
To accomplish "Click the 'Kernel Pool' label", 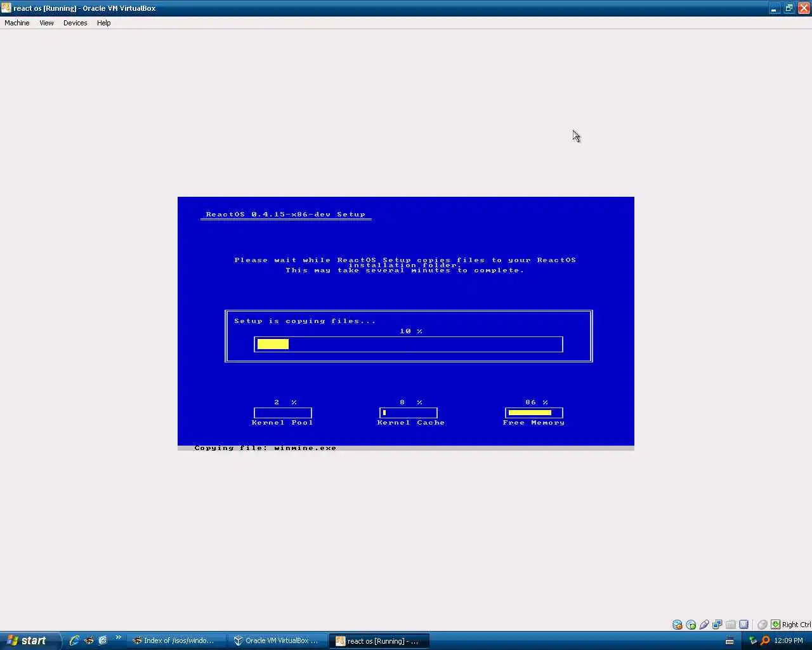I will click(282, 423).
